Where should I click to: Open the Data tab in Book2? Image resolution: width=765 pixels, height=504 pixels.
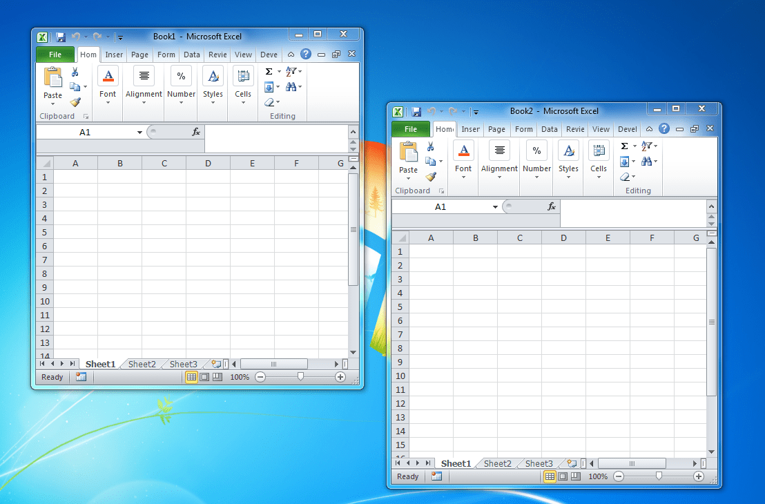(549, 129)
